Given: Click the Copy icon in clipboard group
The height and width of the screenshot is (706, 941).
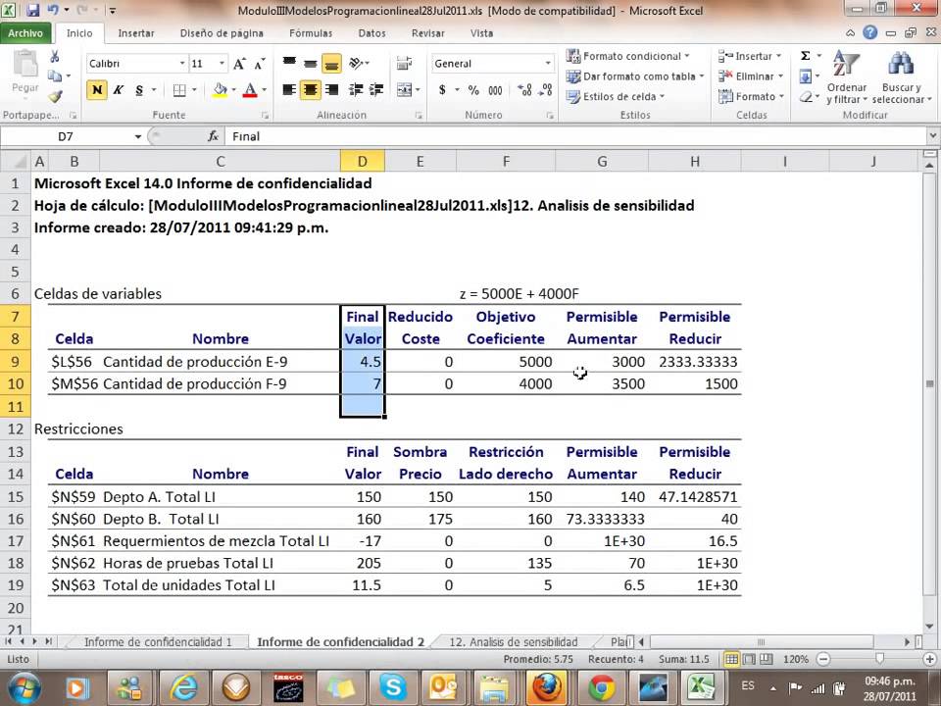Looking at the screenshot, I should tap(55, 76).
